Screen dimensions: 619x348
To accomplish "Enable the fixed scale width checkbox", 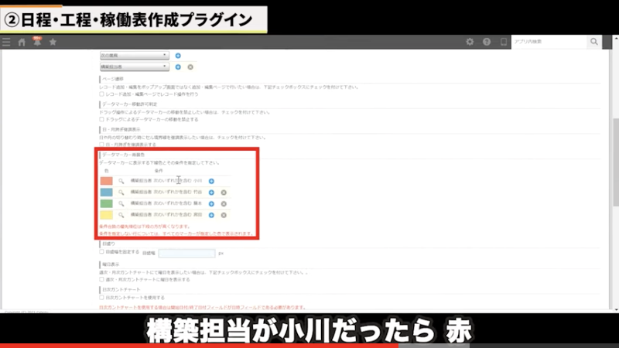I will tap(101, 252).
